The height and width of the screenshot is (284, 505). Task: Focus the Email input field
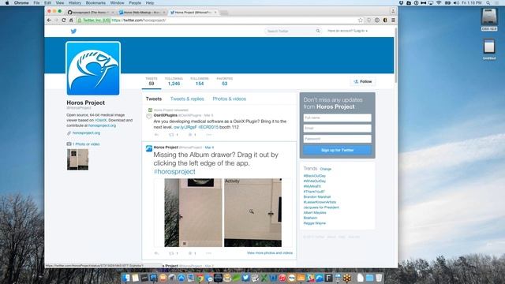(x=337, y=128)
